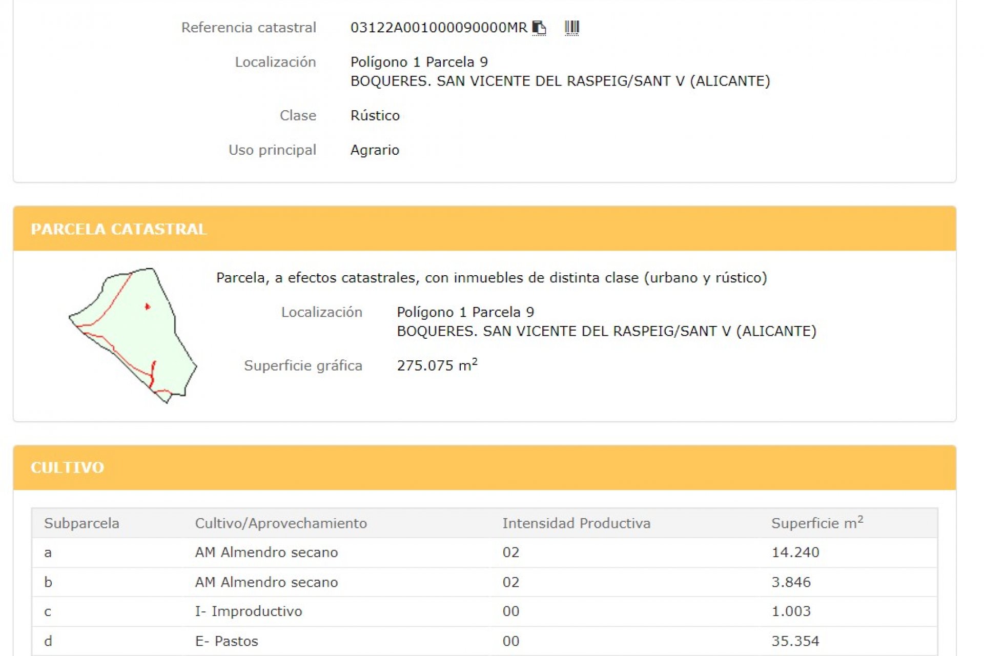Image resolution: width=984 pixels, height=656 pixels.
Task: Select surface value 3.846
Action: pos(791,582)
